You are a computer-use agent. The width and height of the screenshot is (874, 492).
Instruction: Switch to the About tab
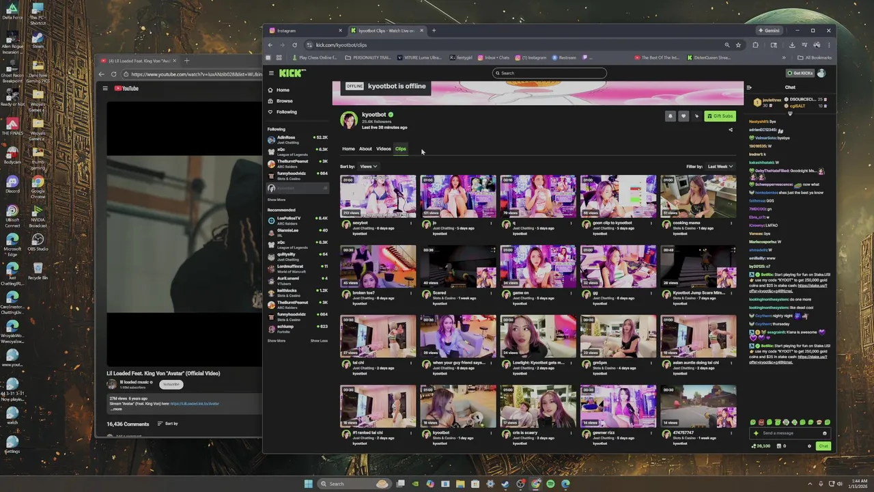coord(365,149)
